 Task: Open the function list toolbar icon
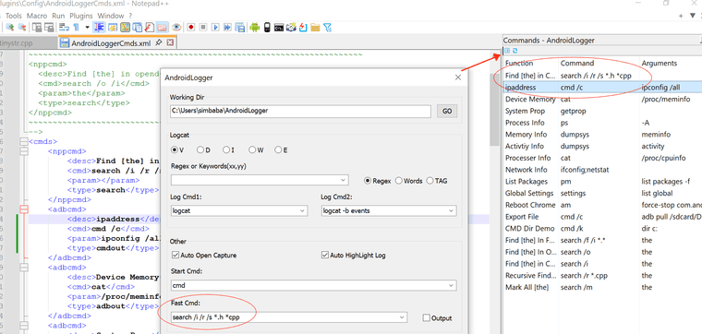point(150,28)
